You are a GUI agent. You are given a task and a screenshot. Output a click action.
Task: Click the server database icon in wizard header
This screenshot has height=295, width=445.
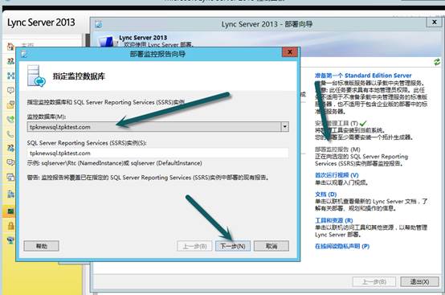(36, 76)
